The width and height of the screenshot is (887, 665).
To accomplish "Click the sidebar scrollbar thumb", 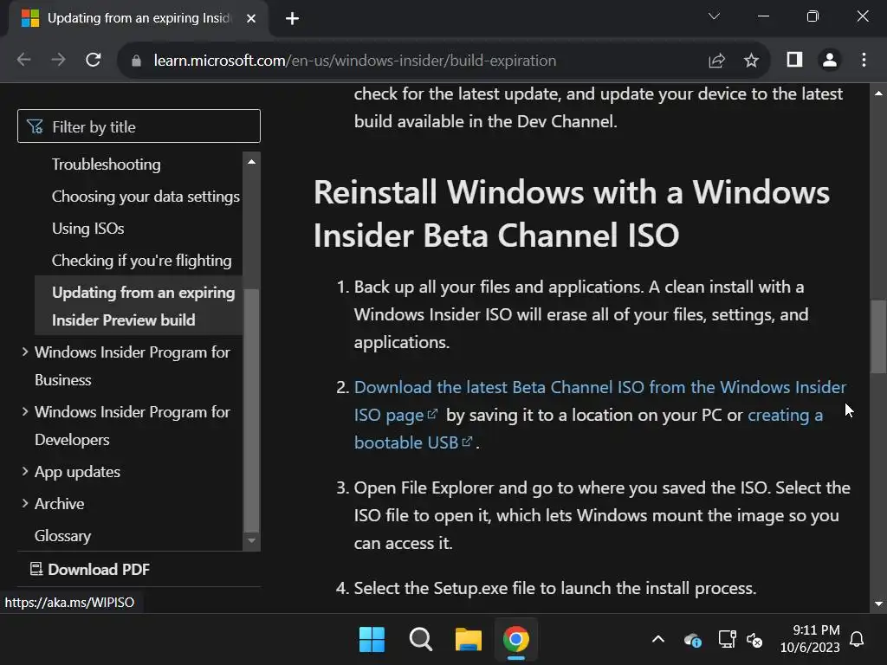I will 251,410.
